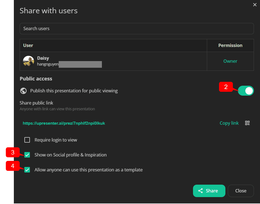The height and width of the screenshot is (204, 260).
Task: Click the Close button at bottom
Action: 241,191
